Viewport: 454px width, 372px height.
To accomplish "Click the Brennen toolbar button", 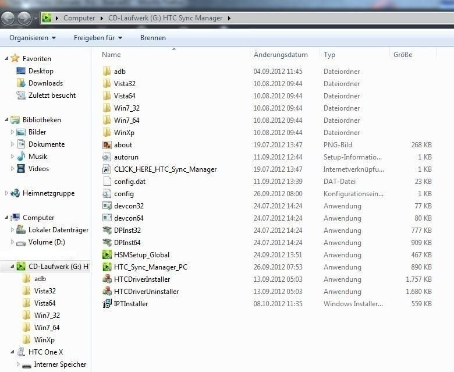I will click(153, 38).
